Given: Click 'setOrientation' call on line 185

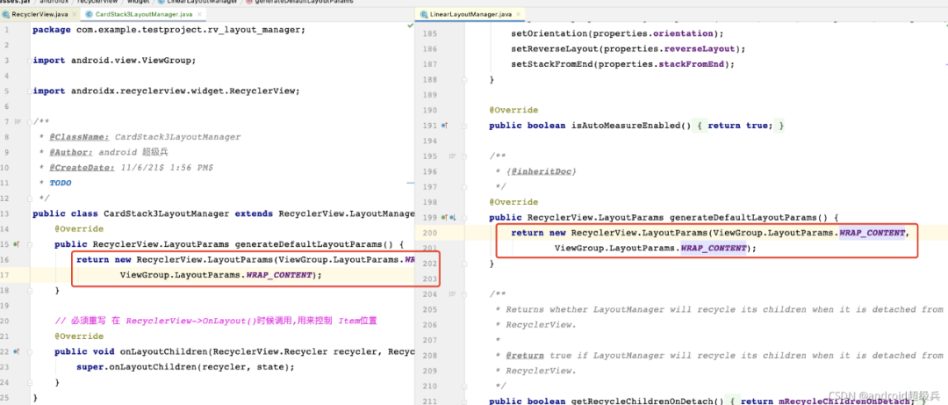Looking at the screenshot, I should point(549,33).
